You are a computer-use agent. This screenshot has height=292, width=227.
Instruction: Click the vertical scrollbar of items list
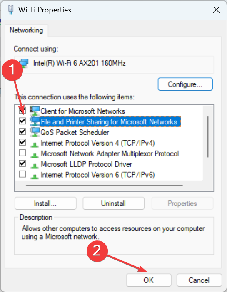pyautogui.click(x=208, y=137)
